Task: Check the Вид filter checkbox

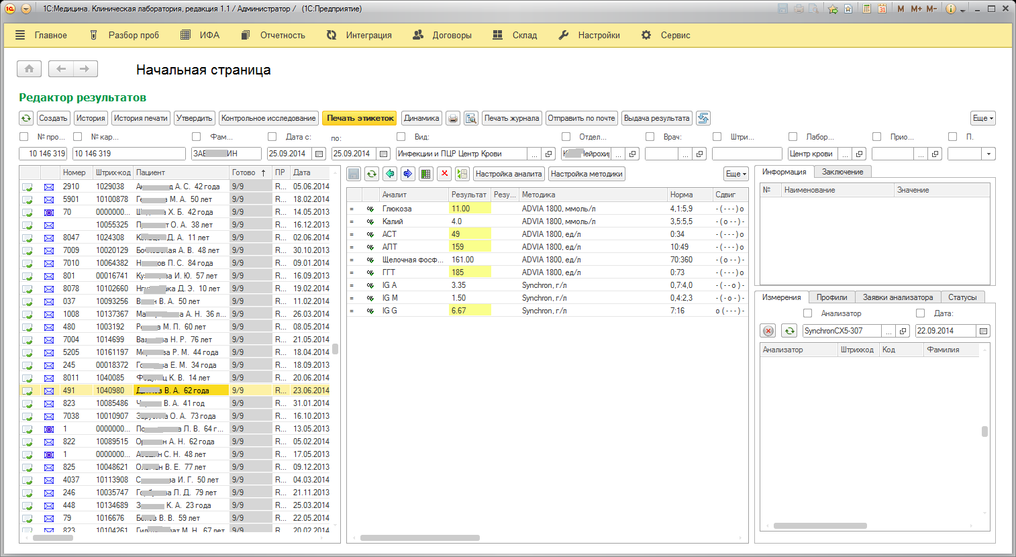Action: 401,137
